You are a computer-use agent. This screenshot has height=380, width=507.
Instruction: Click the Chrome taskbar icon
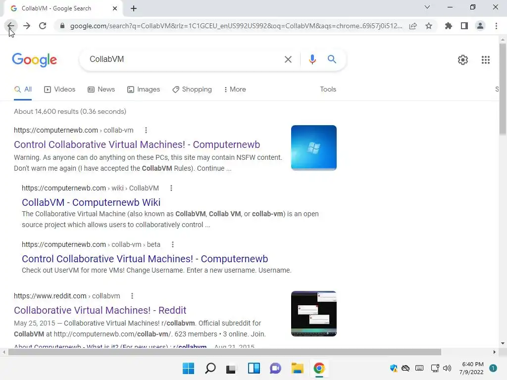coord(319,368)
